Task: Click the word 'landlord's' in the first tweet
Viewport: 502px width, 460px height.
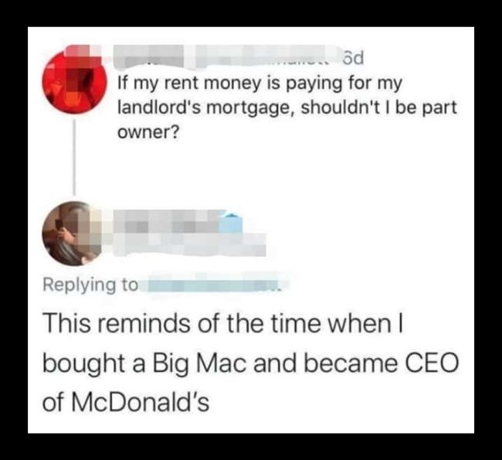Action: tap(159, 107)
